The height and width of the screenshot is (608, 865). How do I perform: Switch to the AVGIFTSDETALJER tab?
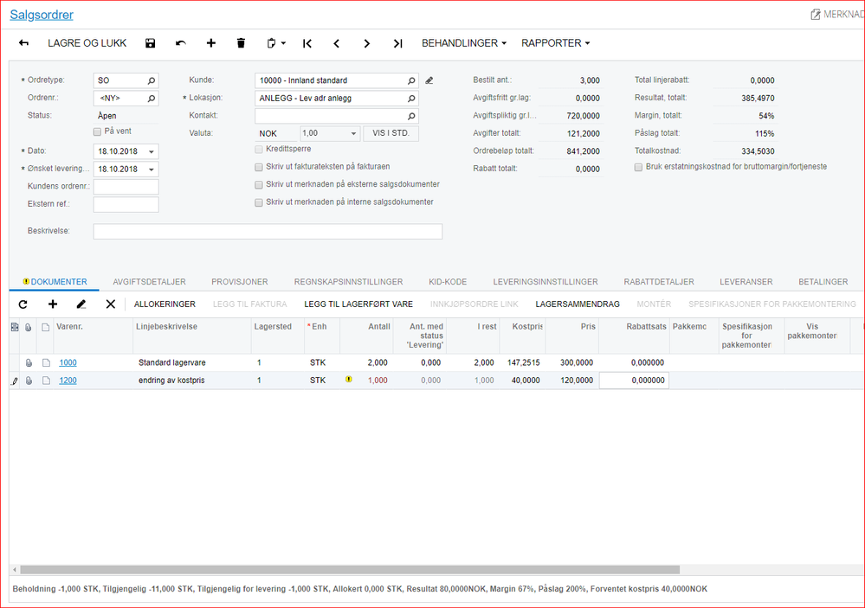(x=150, y=282)
